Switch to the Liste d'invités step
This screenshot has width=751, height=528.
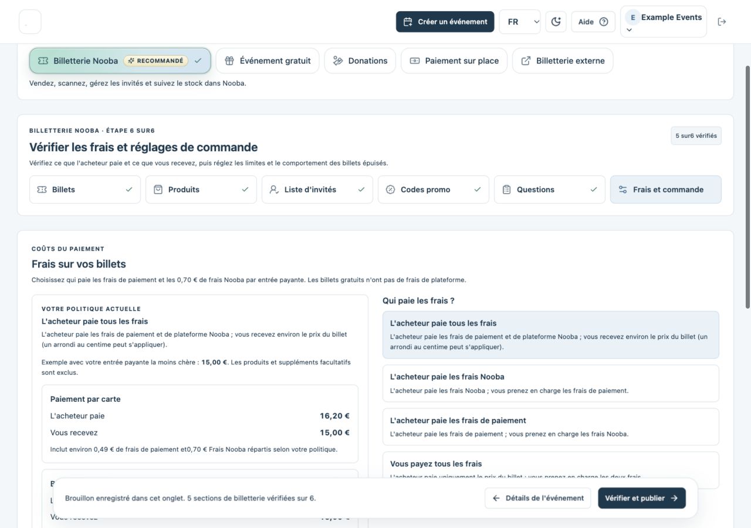click(317, 189)
